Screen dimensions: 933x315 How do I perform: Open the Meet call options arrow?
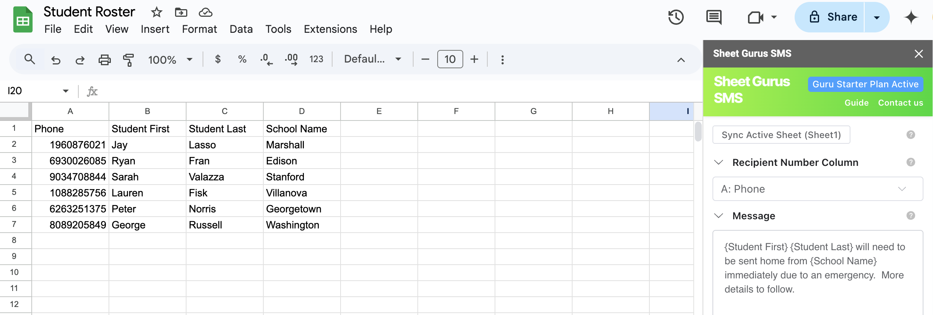tap(774, 17)
